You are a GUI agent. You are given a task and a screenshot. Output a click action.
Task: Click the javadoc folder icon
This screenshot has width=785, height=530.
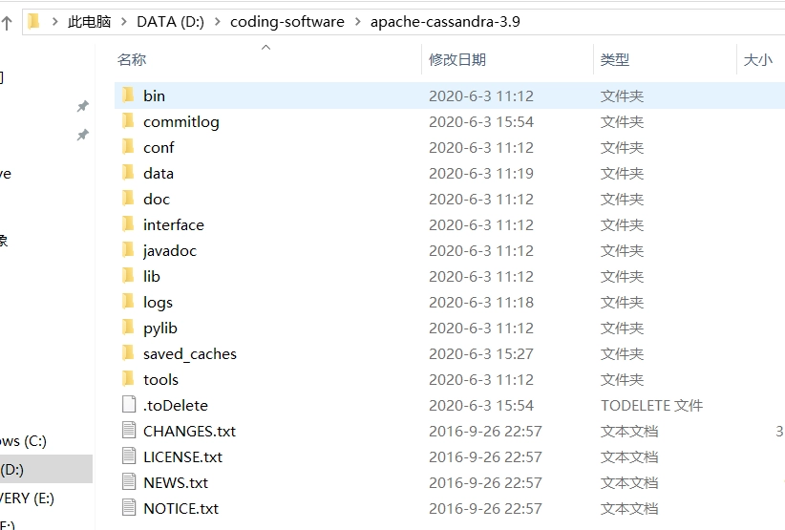(128, 250)
